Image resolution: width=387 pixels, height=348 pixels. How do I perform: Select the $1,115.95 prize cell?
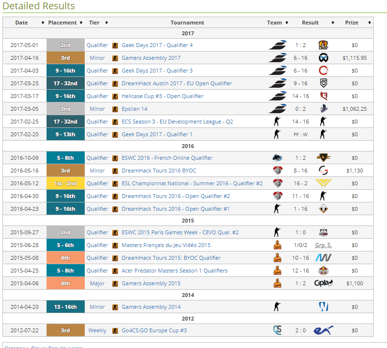pos(354,58)
